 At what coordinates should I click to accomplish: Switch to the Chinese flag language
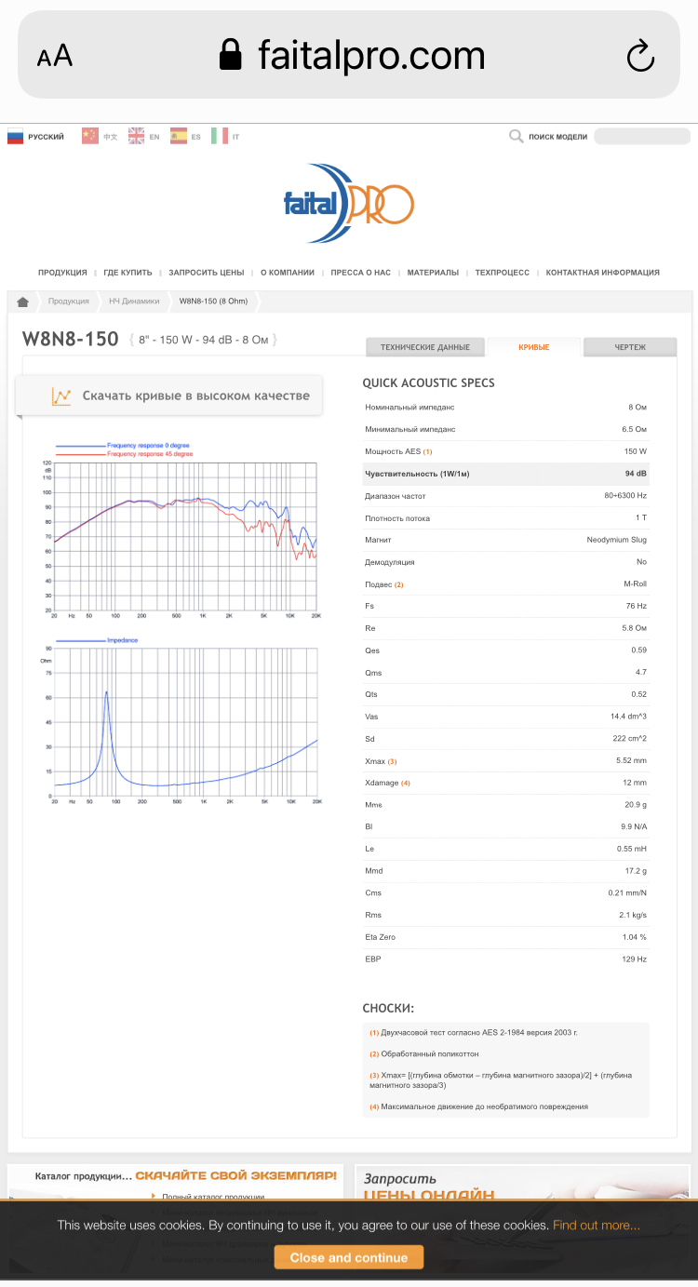coord(90,137)
